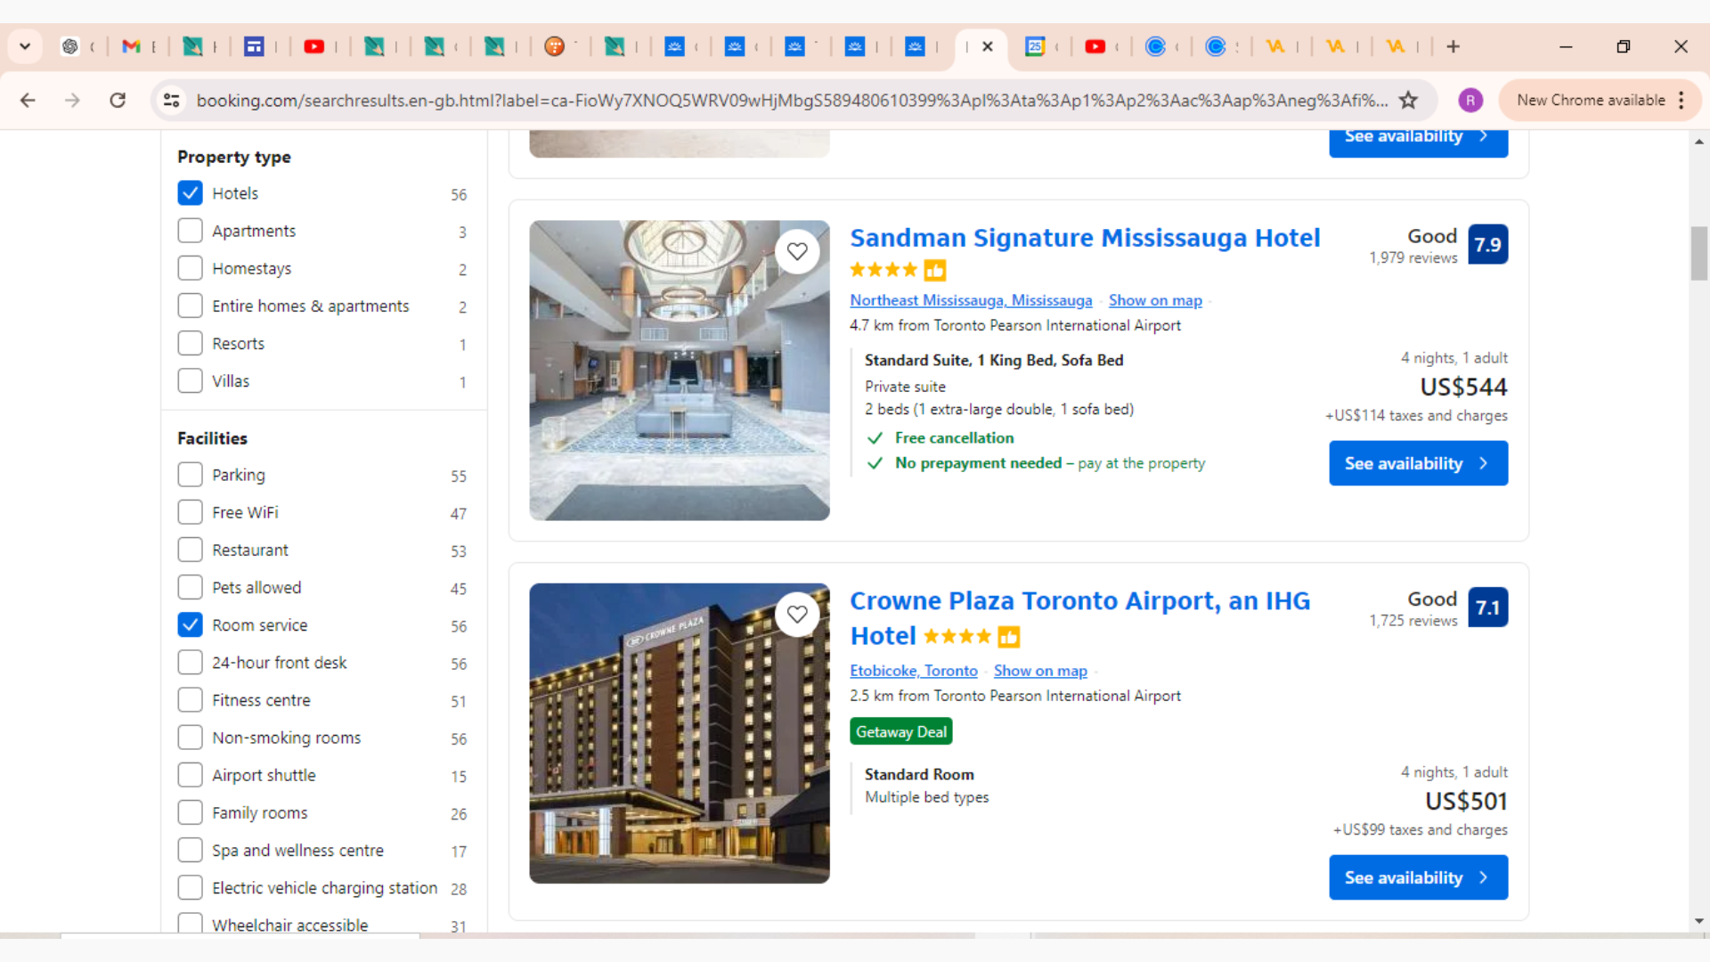Go back to previous page

coord(28,101)
